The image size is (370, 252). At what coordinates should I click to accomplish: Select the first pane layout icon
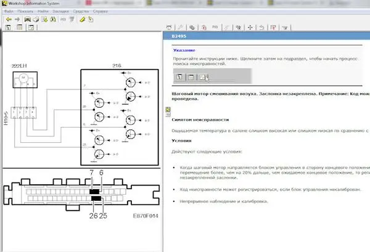click(x=8, y=28)
